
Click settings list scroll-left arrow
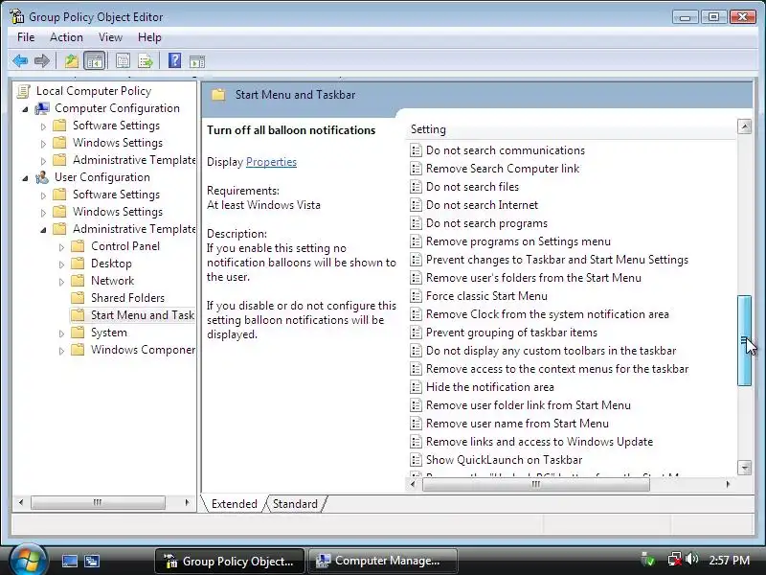pos(414,484)
